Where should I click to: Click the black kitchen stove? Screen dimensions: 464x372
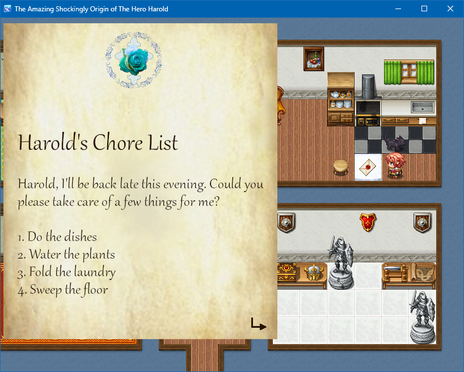coord(368,113)
